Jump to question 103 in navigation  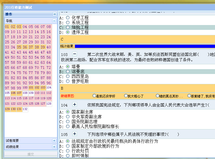(x=43, y=88)
